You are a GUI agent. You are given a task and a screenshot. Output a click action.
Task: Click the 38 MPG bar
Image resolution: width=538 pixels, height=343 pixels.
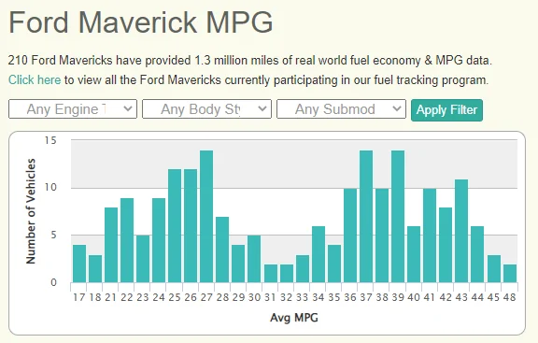382,236
